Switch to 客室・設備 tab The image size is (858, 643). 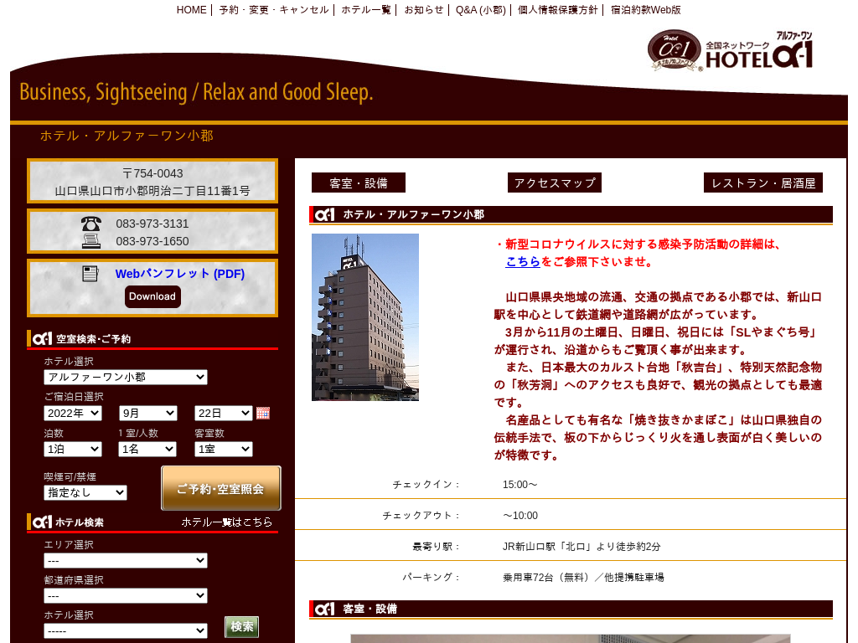[x=359, y=183]
